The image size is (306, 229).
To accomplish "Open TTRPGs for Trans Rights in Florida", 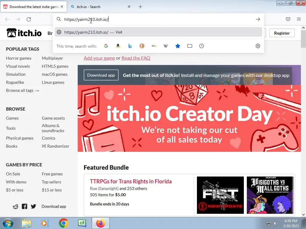I will [x=131, y=182].
